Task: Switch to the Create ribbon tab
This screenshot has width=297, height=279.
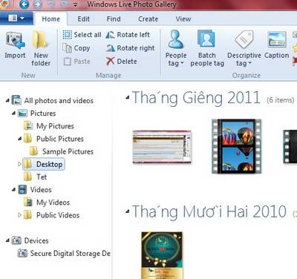Action: pyautogui.click(x=148, y=19)
